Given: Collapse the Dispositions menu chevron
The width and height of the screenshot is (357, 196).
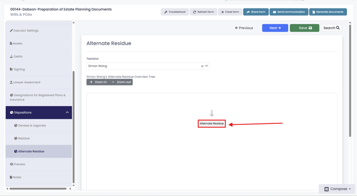Looking at the screenshot, I should tap(67, 113).
